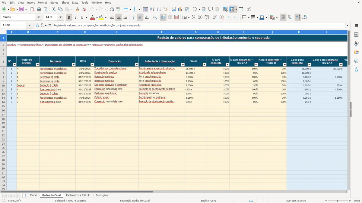
Task: Open the font color arrow dropdown
Action: [x=97, y=17]
